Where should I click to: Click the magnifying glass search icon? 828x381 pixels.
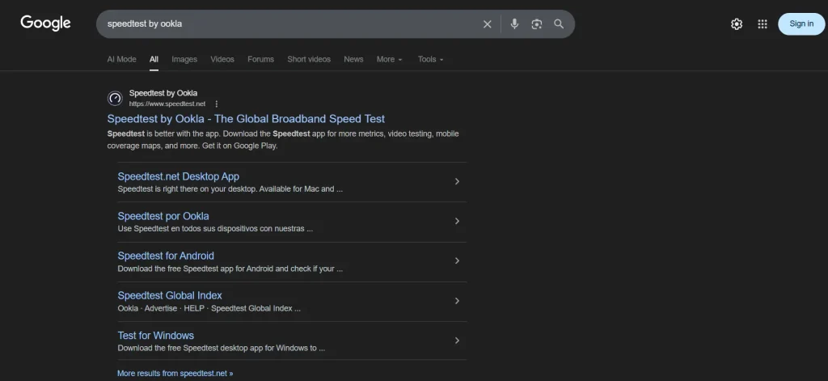click(559, 23)
